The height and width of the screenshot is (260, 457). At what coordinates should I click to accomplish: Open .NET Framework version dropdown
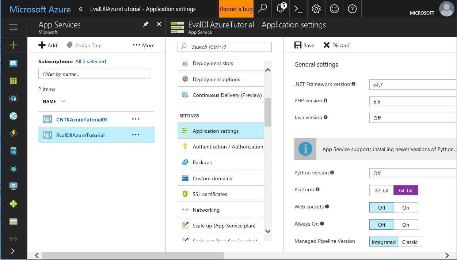click(x=413, y=84)
